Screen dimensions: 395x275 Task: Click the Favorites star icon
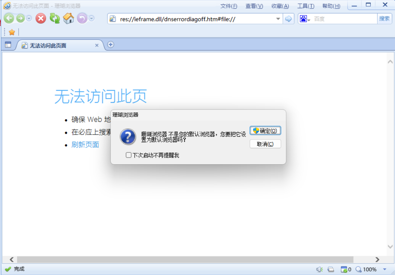tap(12, 32)
